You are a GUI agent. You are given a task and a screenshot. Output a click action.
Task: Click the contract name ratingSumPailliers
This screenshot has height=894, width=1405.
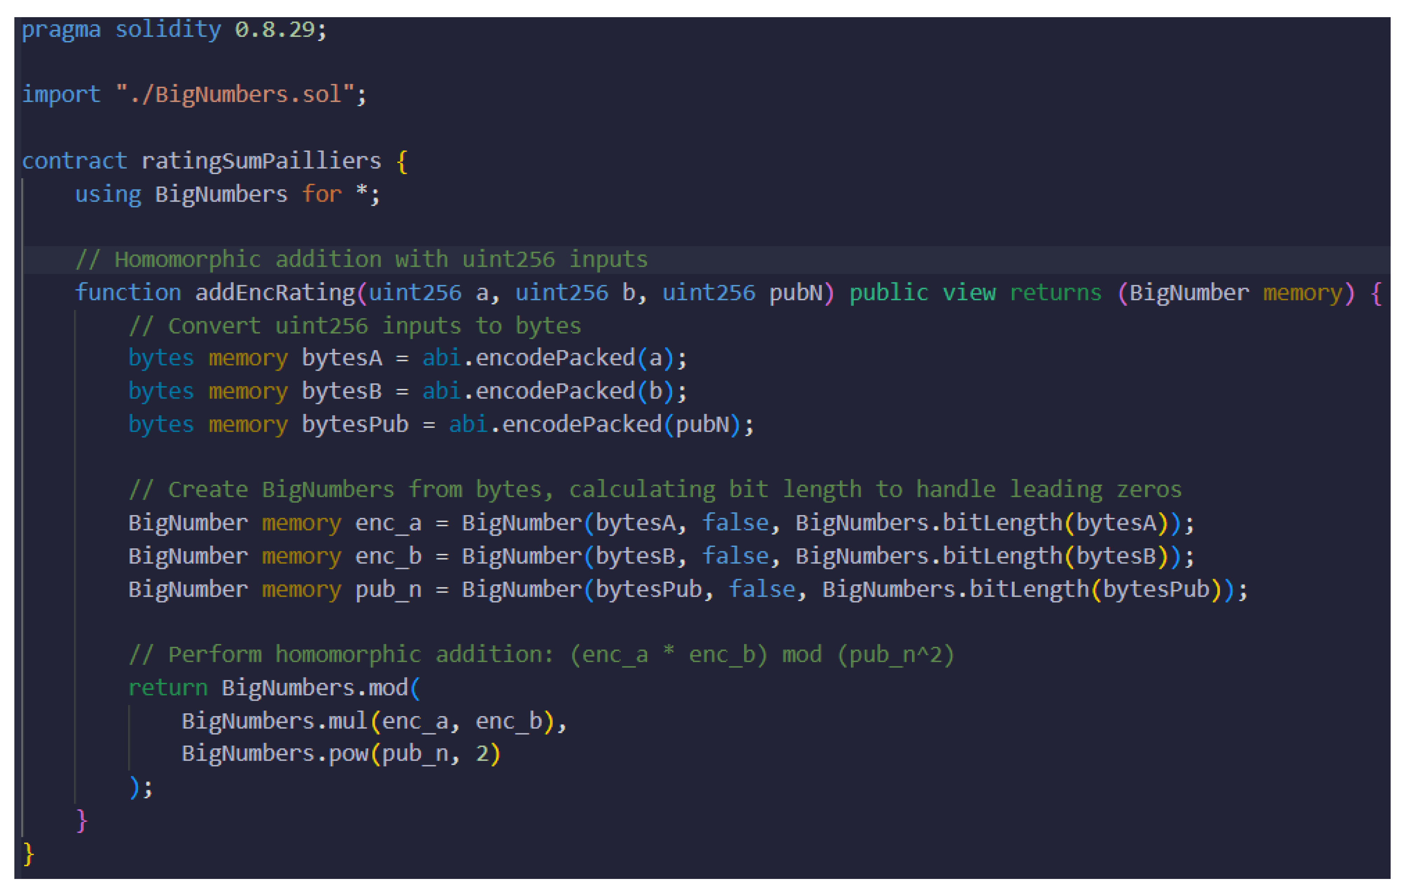(x=261, y=161)
